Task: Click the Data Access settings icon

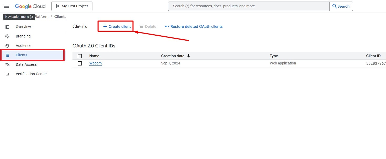Action: 7,65
